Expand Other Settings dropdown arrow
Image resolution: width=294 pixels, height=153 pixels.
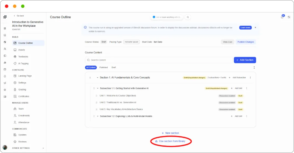pyautogui.click(x=43, y=148)
